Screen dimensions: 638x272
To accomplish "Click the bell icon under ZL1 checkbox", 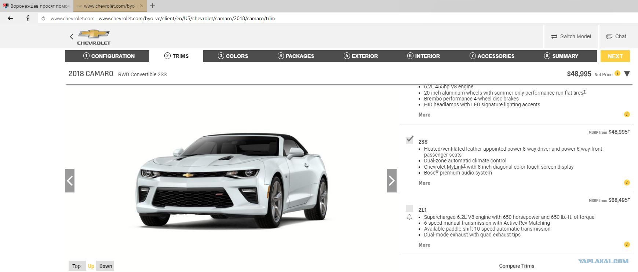I will click(409, 217).
